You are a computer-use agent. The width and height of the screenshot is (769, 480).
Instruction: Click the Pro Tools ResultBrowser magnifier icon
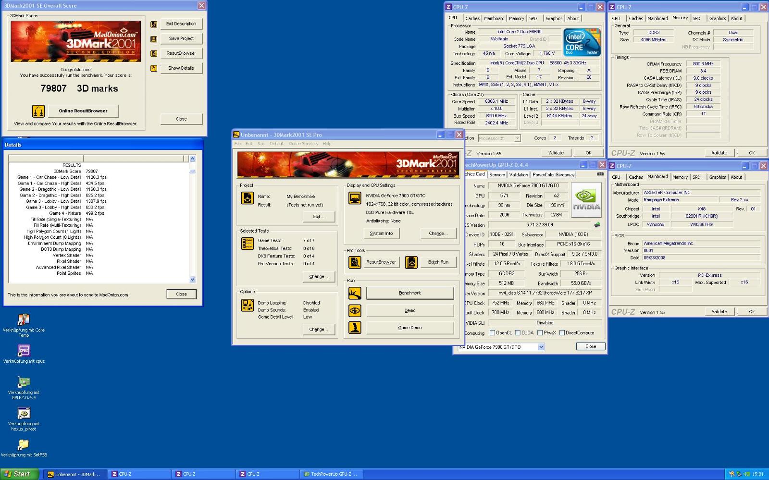click(x=355, y=262)
